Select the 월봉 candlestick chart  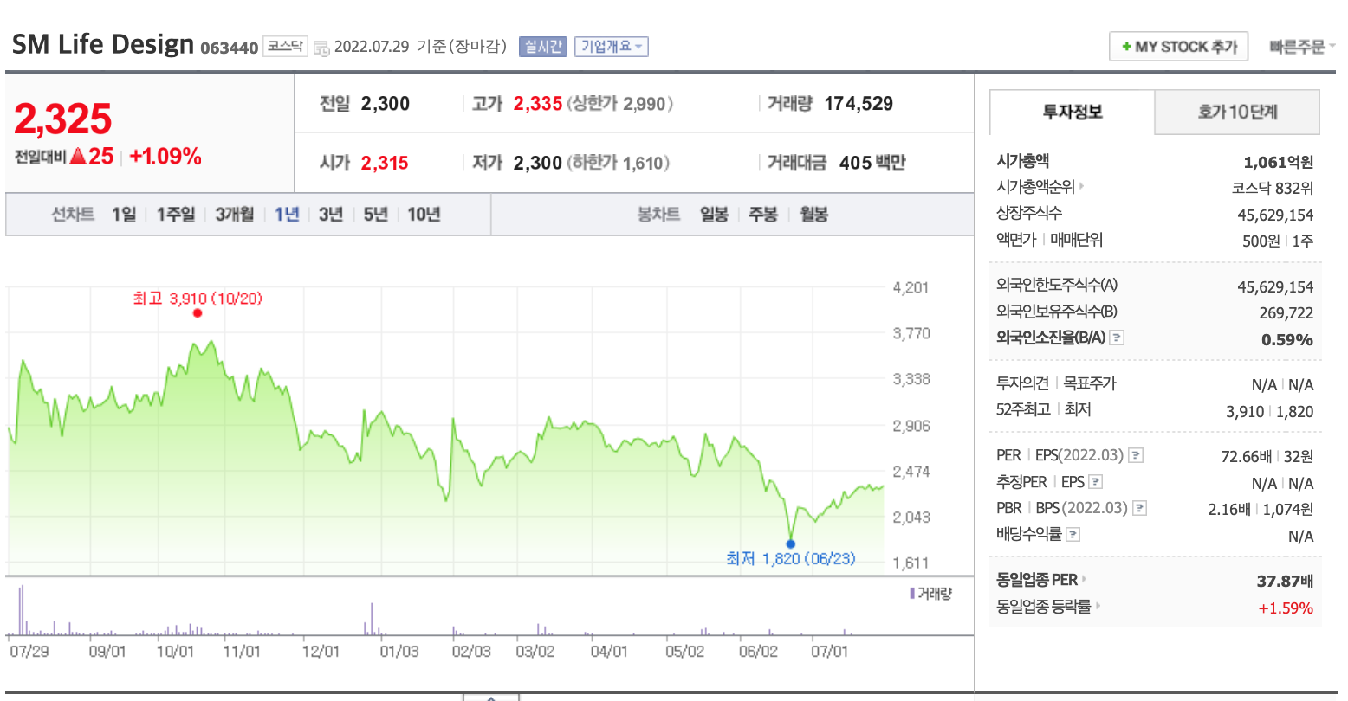tap(813, 215)
